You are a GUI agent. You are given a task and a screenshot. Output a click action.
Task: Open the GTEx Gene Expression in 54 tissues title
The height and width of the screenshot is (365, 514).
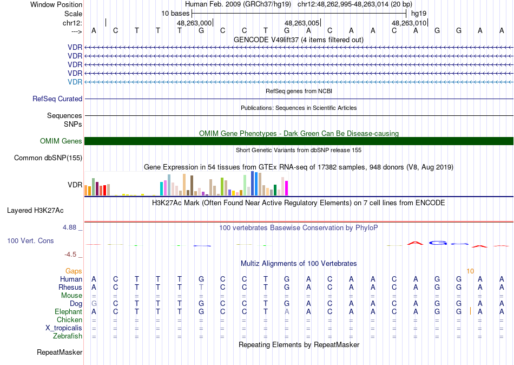[x=299, y=167]
